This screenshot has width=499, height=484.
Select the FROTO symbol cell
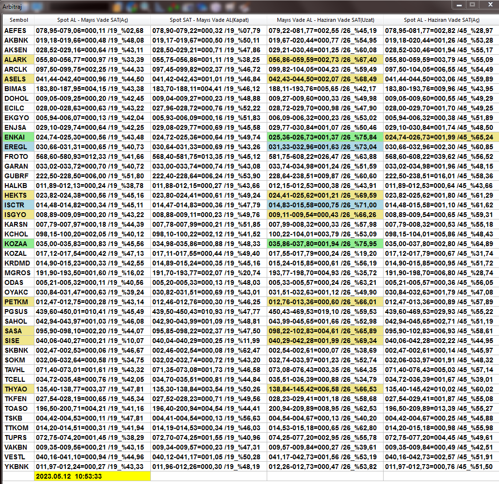[x=18, y=157]
